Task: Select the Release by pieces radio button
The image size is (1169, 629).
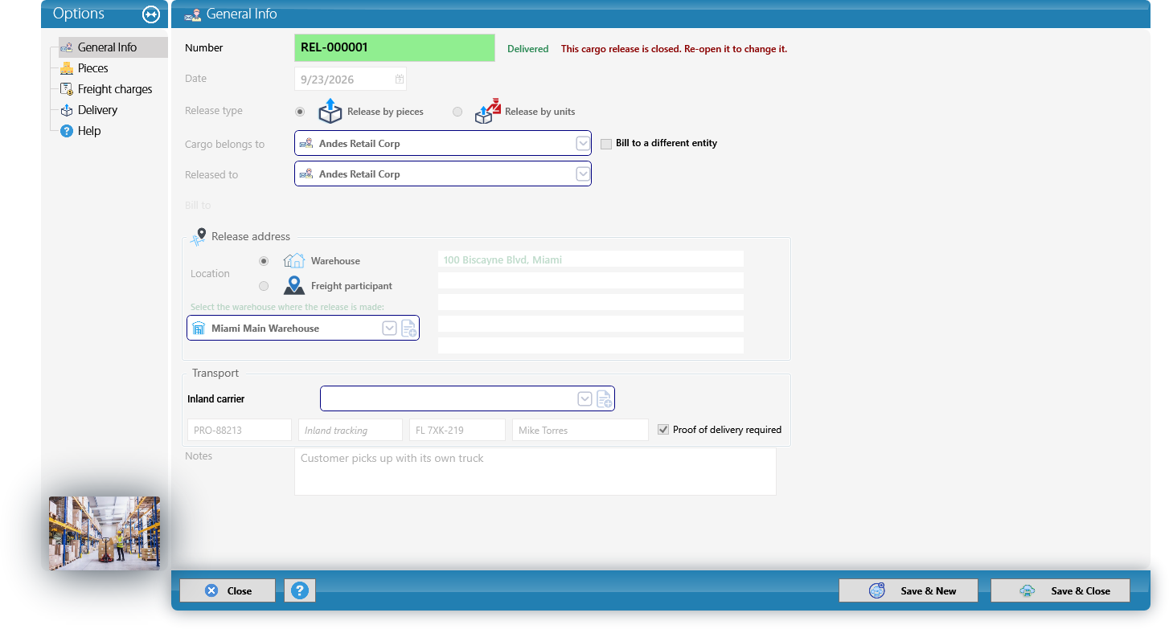Action: click(300, 112)
